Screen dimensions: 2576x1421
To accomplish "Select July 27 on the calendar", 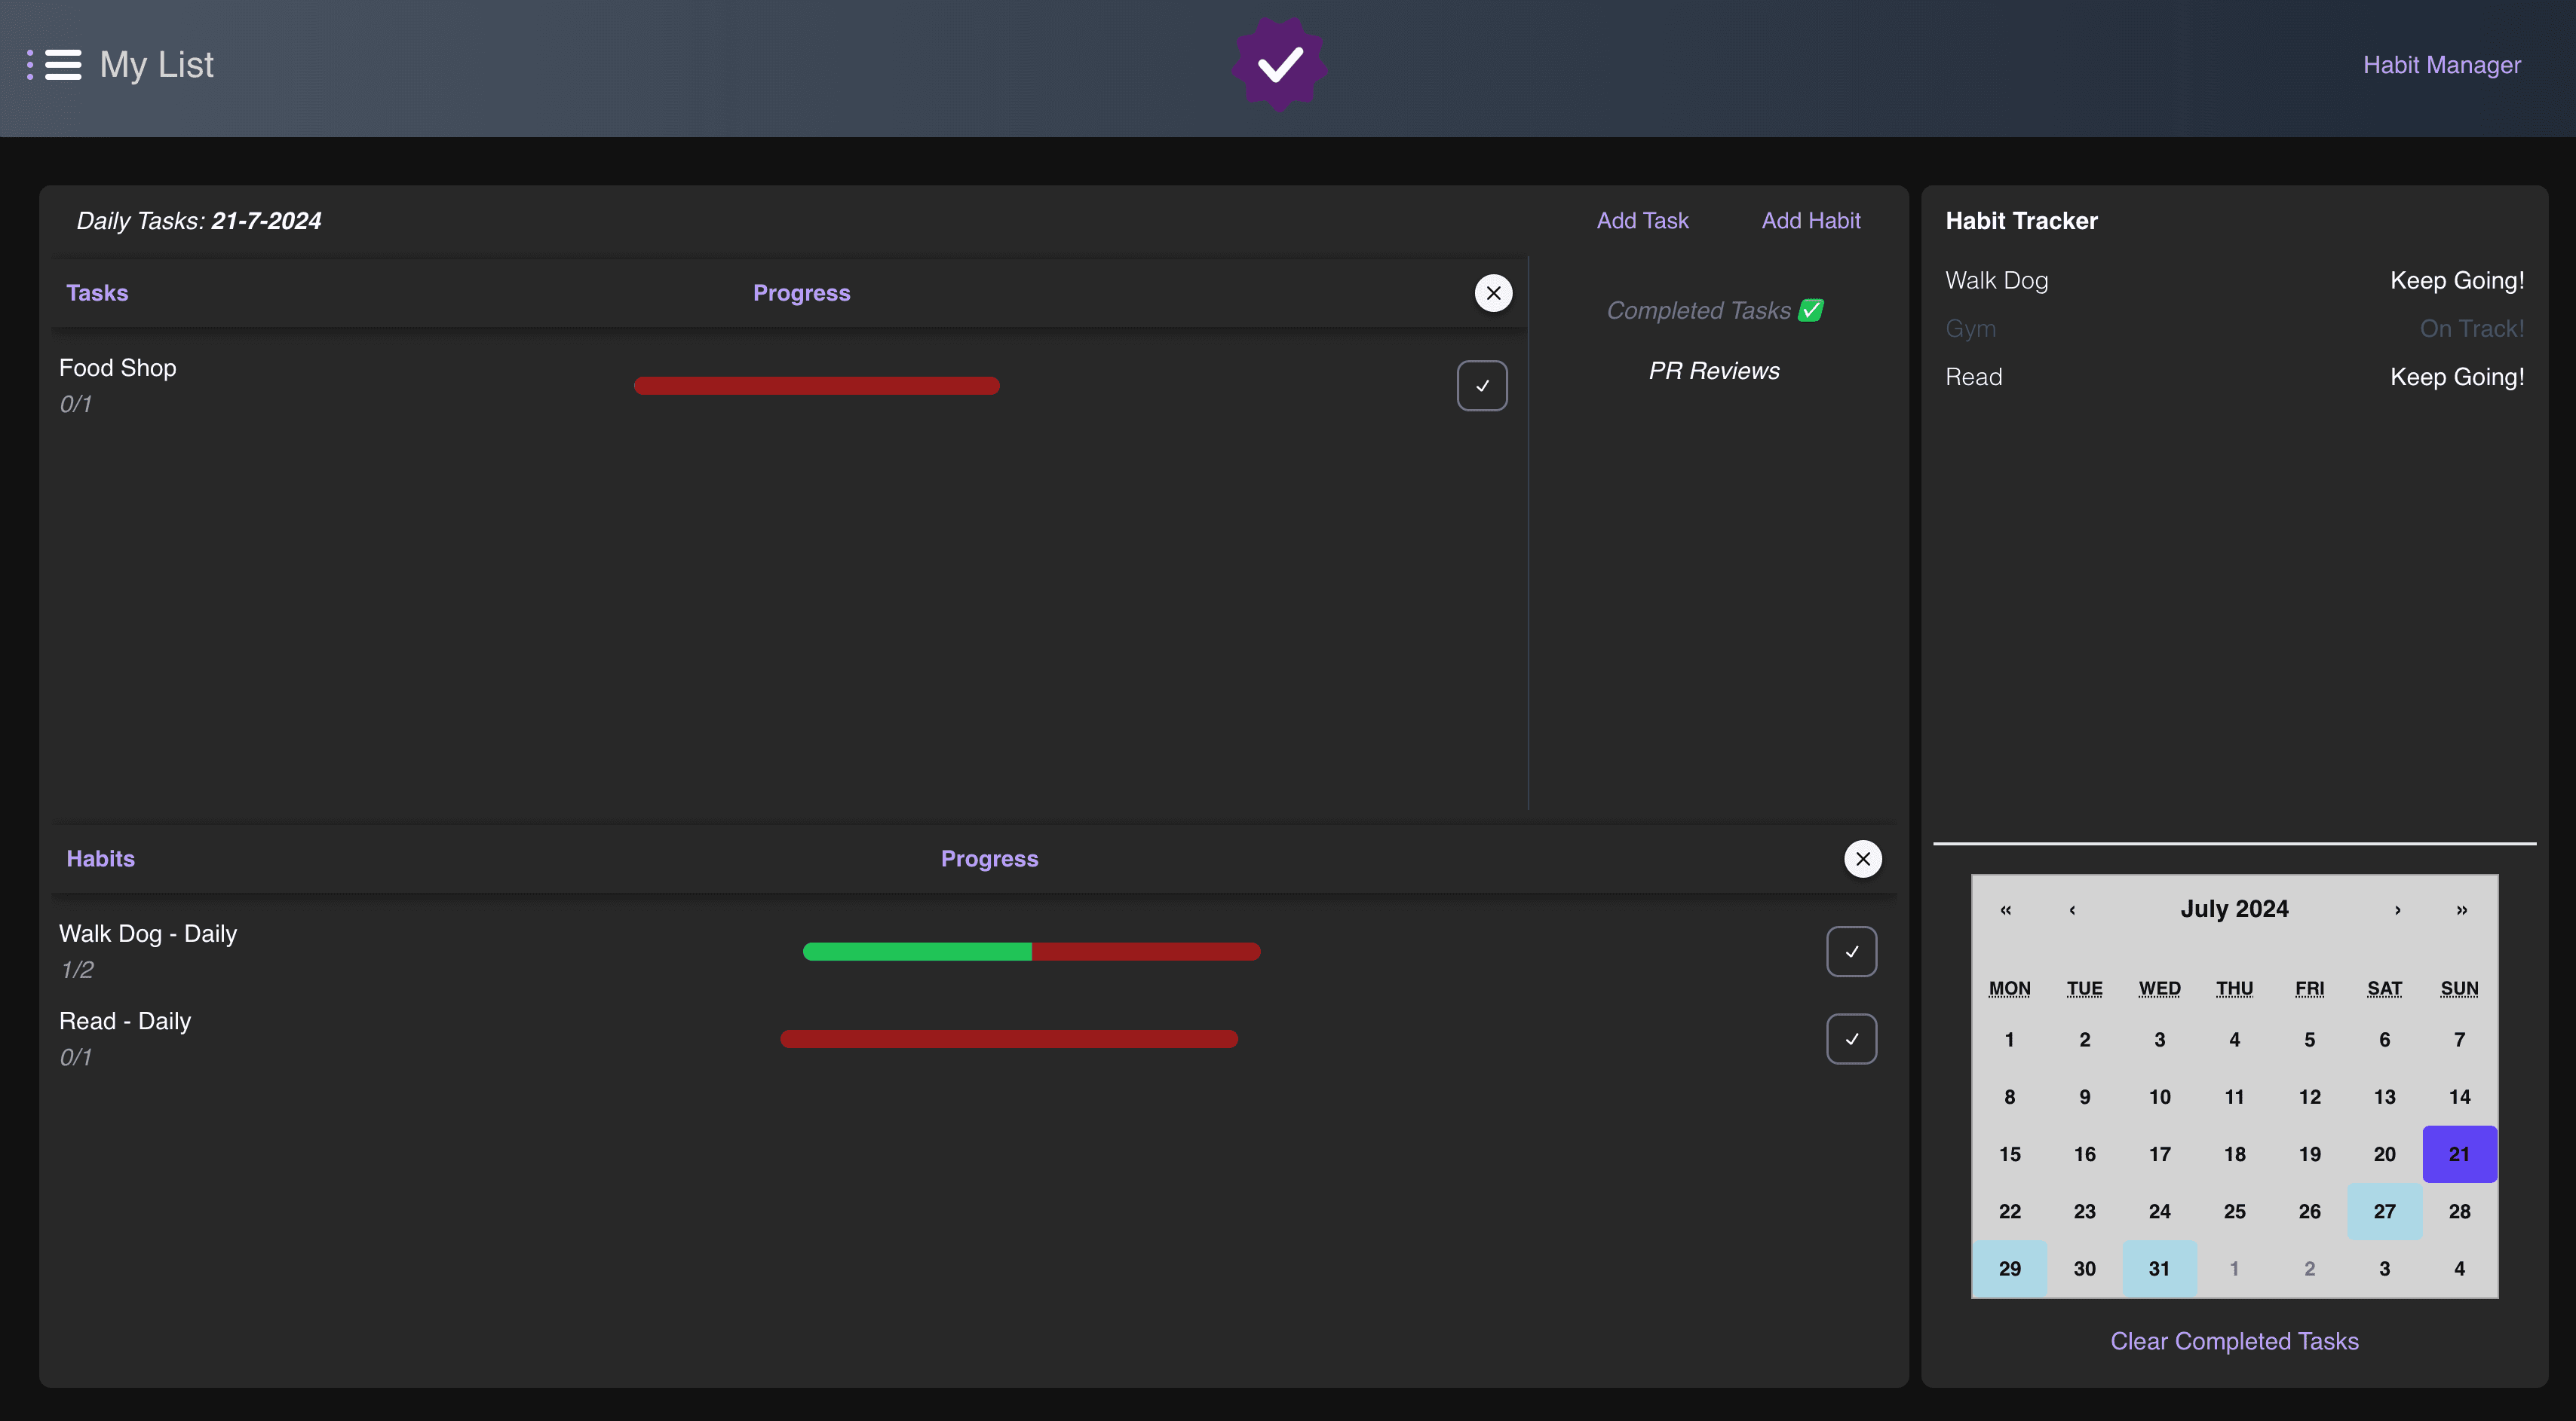I will tap(2384, 1211).
